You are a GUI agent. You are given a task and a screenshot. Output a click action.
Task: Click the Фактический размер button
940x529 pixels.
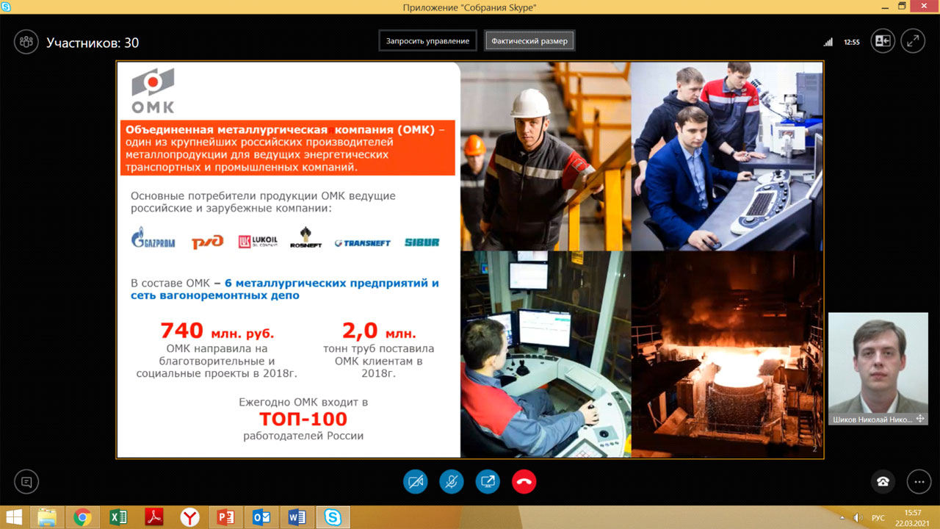[x=529, y=41]
